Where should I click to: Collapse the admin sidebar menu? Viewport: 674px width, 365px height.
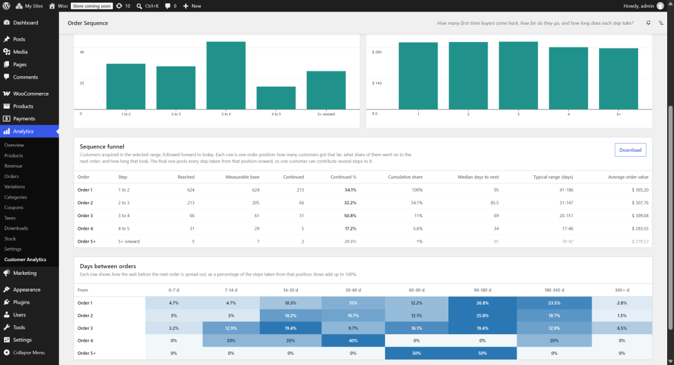point(29,353)
